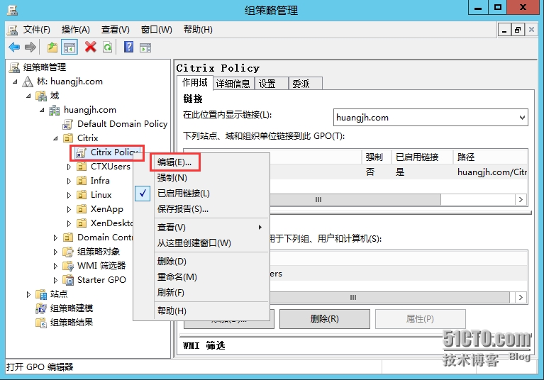Click the 组策略对象 folder icon
544x380 pixels.
[68, 252]
